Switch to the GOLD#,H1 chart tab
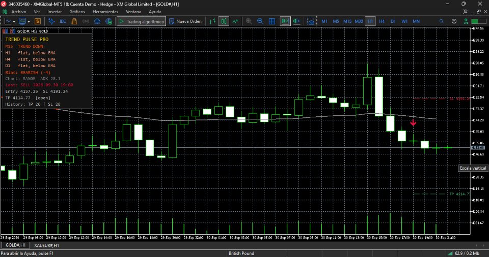 pos(15,245)
